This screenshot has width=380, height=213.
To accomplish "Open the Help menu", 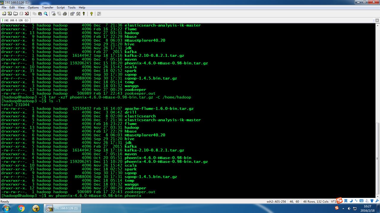I will coord(82,7).
